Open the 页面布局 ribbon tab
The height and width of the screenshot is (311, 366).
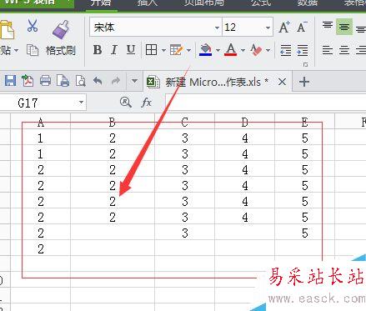tap(204, 3)
